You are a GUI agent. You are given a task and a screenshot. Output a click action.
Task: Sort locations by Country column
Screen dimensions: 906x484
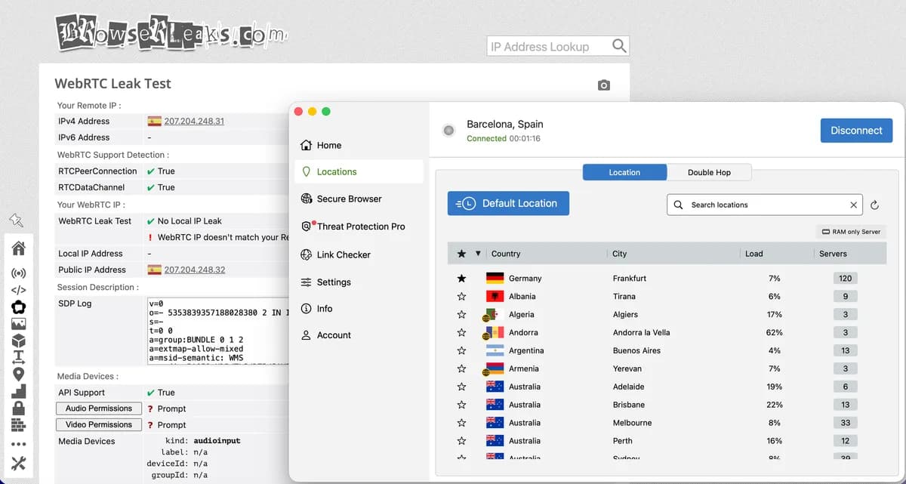pyautogui.click(x=506, y=254)
